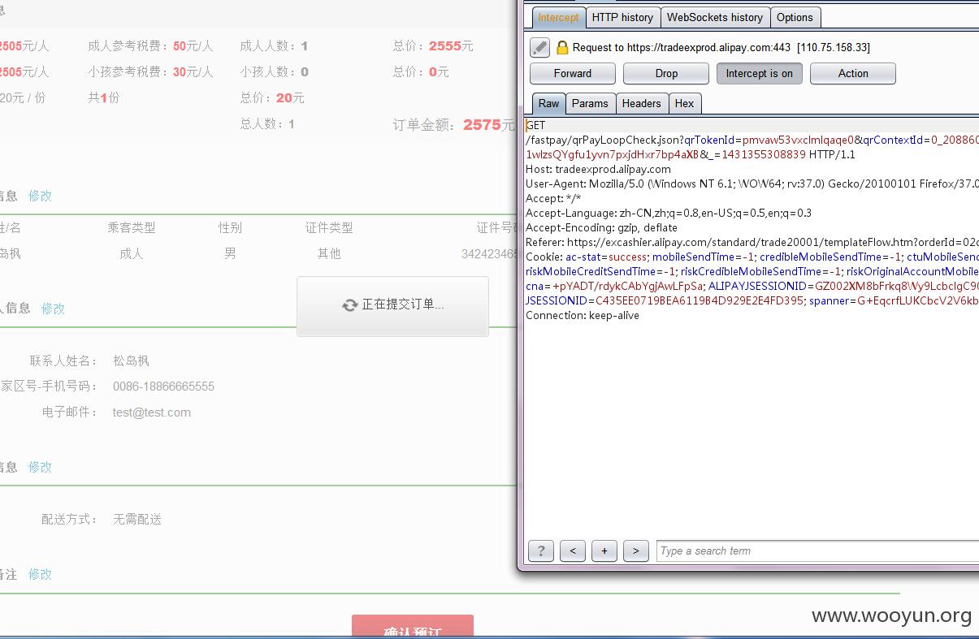Click the red 确认预订 button

(413, 627)
